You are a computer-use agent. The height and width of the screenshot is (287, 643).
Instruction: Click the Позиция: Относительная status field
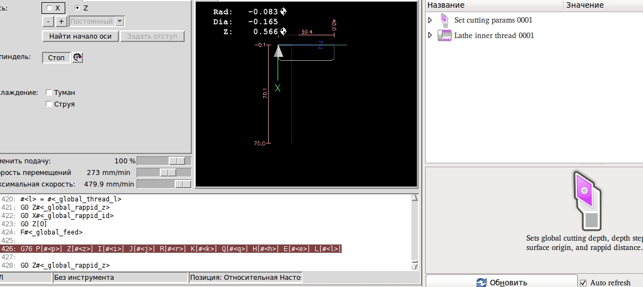245,278
